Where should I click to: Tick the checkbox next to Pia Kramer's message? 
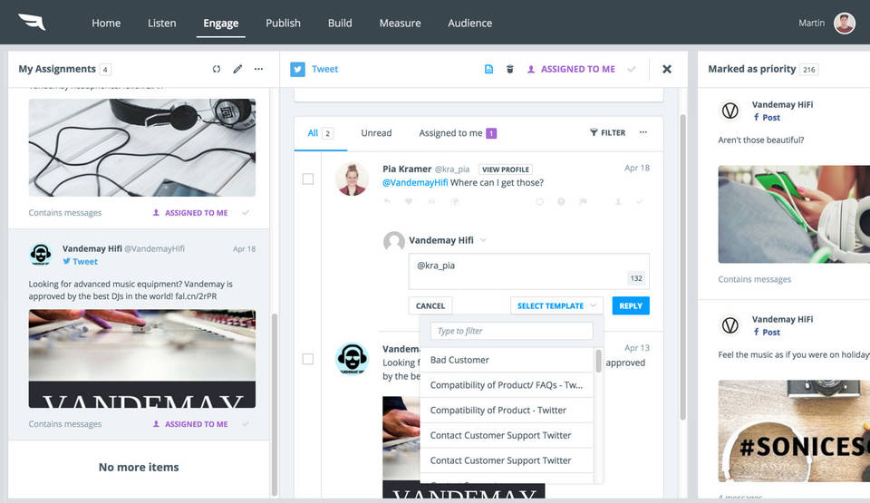(x=308, y=179)
